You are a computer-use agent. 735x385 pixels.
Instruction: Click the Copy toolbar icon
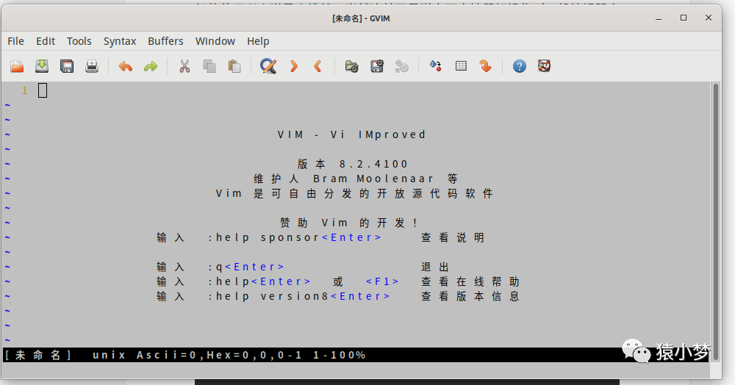(x=209, y=66)
